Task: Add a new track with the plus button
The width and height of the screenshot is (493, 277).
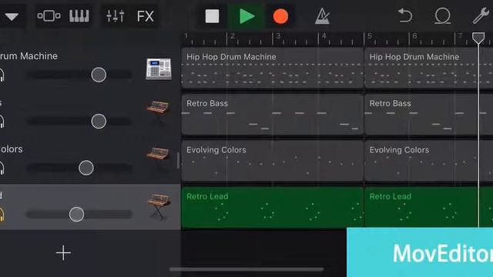Action: 63,253
